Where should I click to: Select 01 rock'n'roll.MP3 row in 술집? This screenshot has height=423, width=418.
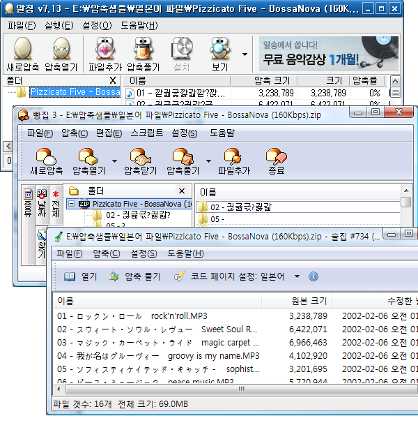(x=237, y=316)
